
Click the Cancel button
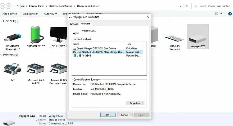(x=125, y=115)
